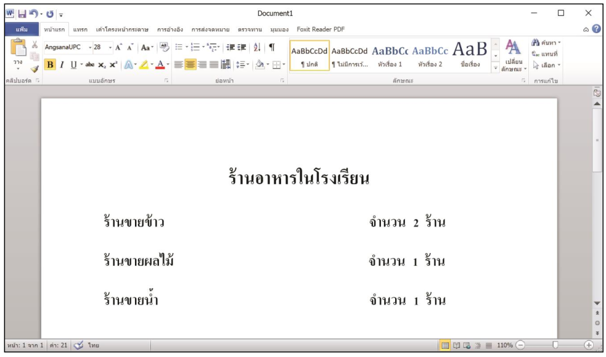Click the vertical scrollbar down arrow
Viewport: 606px width, 357px height.
pyautogui.click(x=596, y=303)
